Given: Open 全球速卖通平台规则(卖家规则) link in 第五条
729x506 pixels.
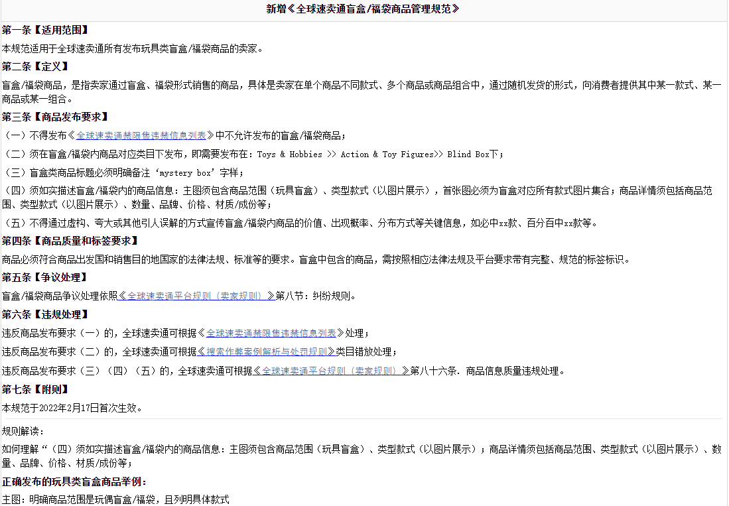Looking at the screenshot, I should [196, 296].
